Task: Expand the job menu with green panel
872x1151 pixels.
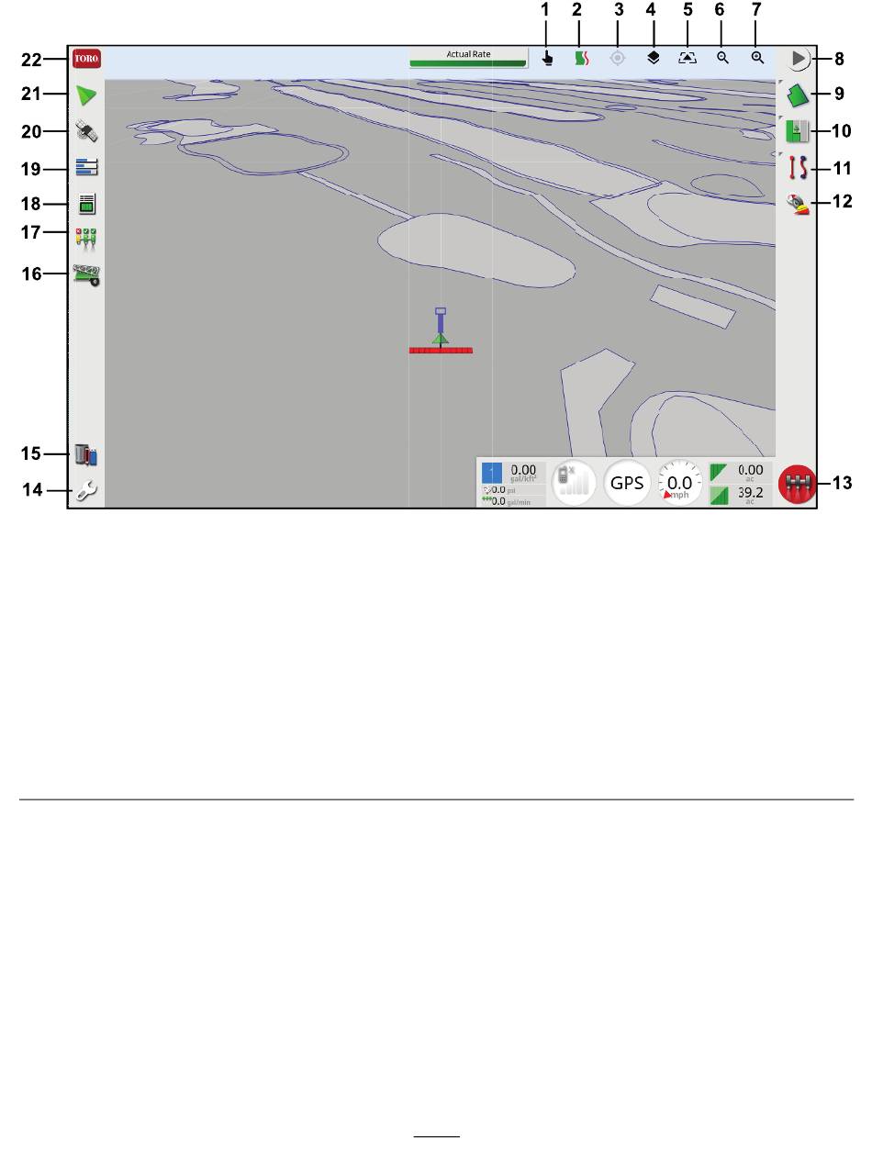Action: [x=795, y=131]
